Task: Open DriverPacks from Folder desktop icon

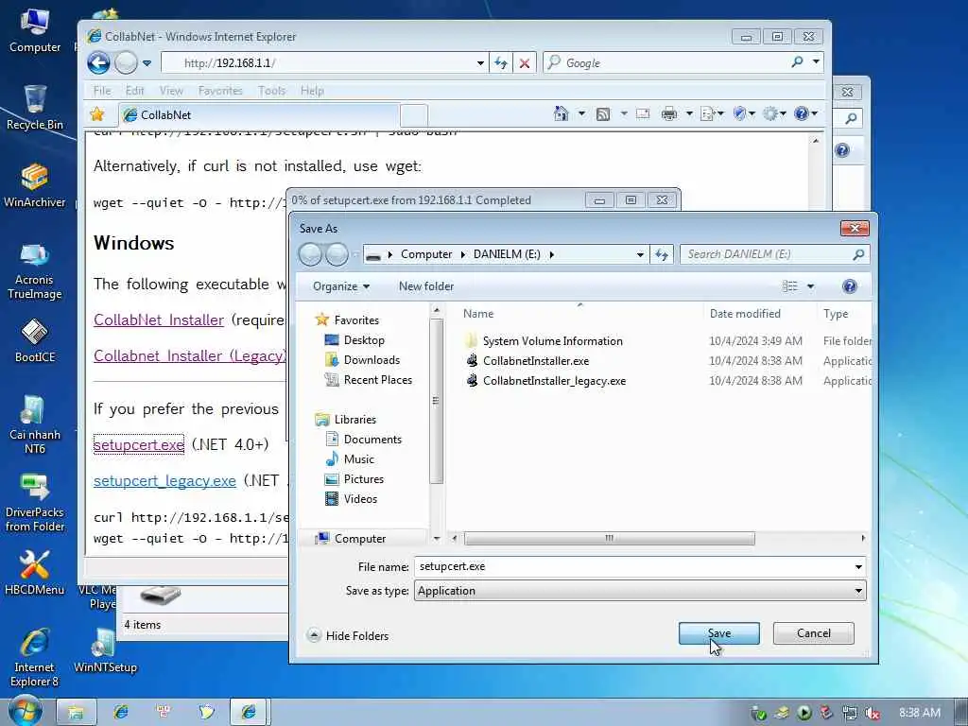Action: [x=35, y=503]
